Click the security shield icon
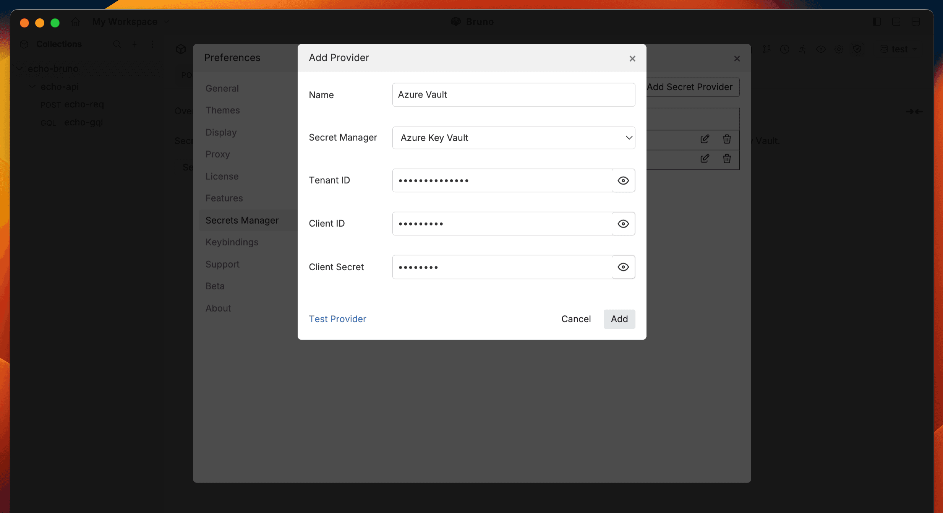The height and width of the screenshot is (513, 943). pos(858,49)
